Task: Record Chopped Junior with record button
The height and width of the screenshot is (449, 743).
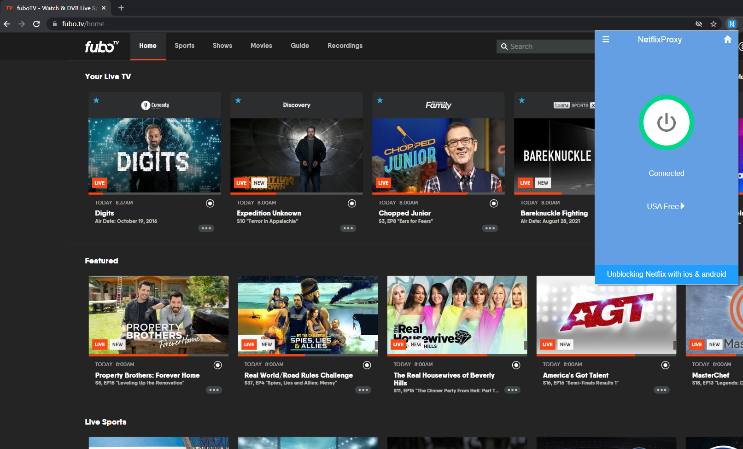Action: point(494,204)
